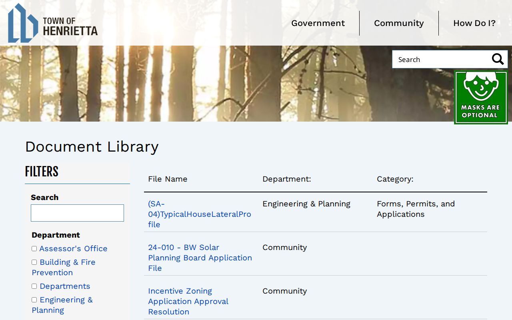The image size is (512, 320).
Task: Open the (SA-04)TypicalHouseLateralProfile document
Action: click(x=200, y=214)
